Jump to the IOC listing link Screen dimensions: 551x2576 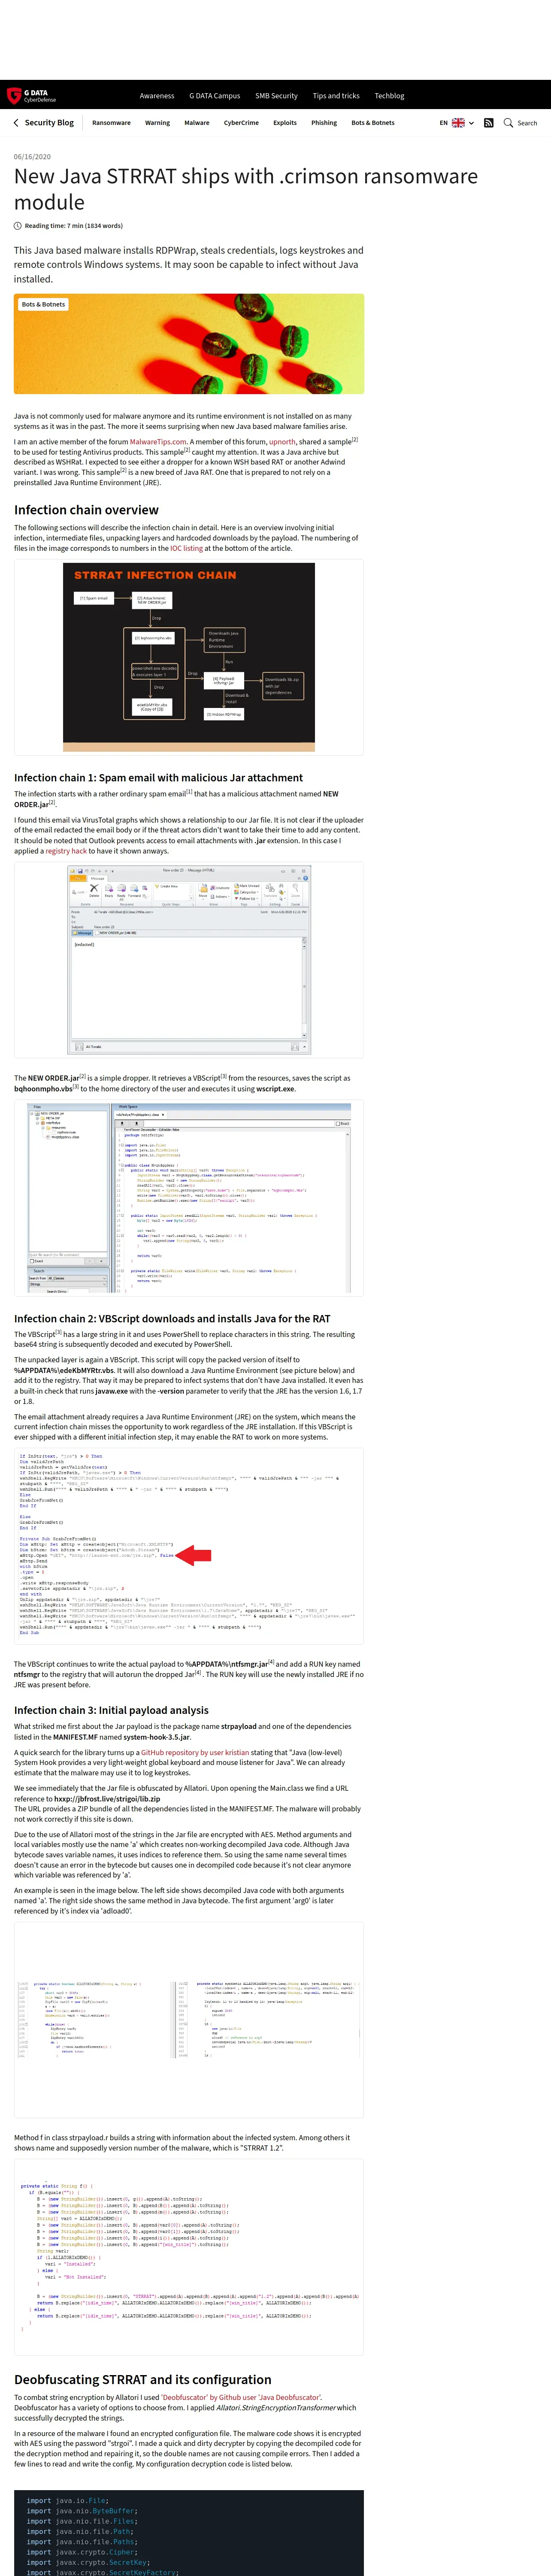click(x=186, y=548)
